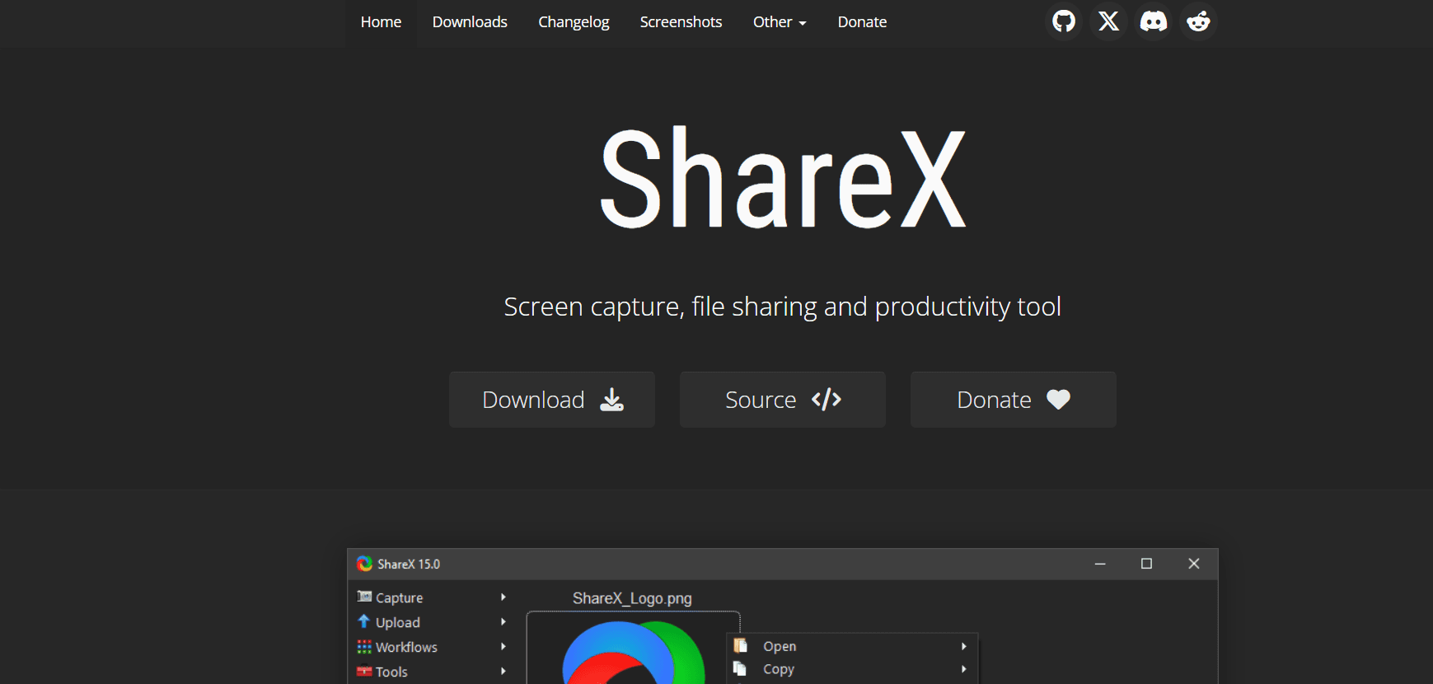Click the Source code button
The height and width of the screenshot is (684, 1433).
pos(782,400)
